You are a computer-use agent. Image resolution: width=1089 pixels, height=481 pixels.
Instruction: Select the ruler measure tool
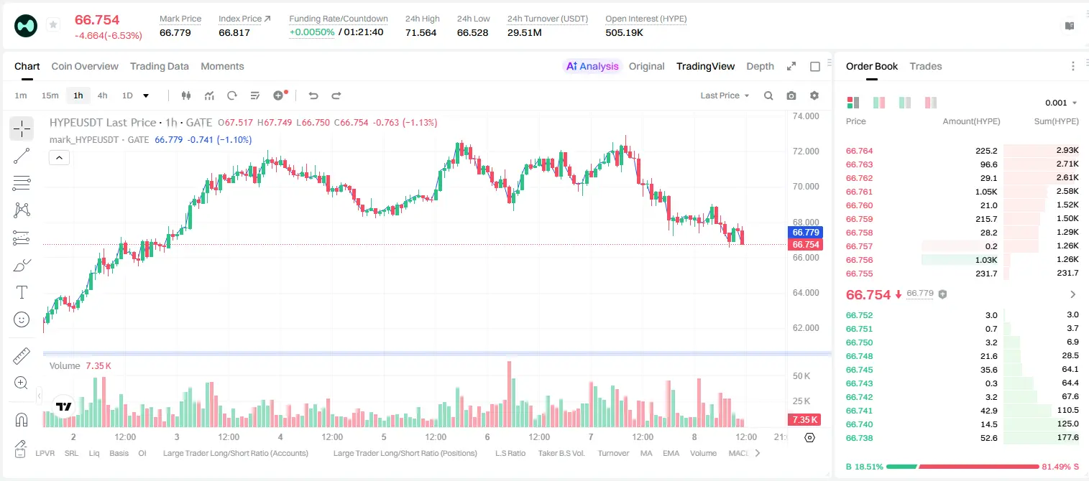click(x=22, y=355)
